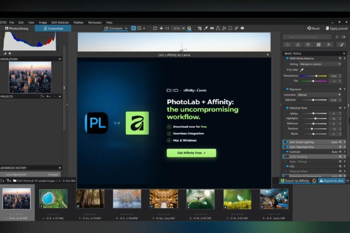Viewport: 350px width, 233px height.
Task: Enable the Color Grading correction
Action: pyautogui.click(x=287, y=157)
